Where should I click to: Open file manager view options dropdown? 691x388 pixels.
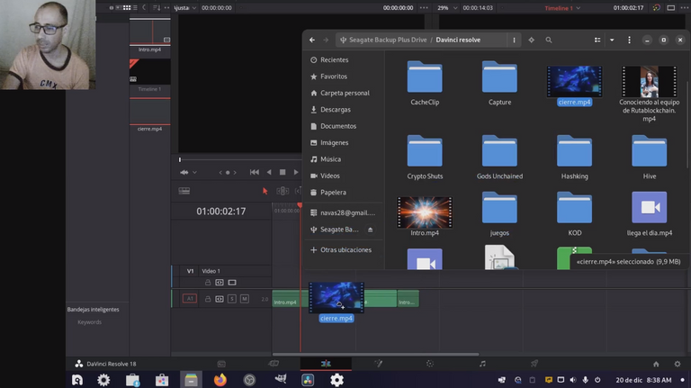612,41
